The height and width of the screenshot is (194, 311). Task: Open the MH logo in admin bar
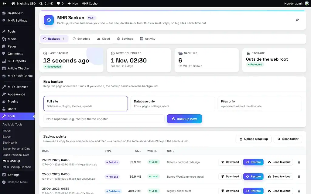pos(5,3)
